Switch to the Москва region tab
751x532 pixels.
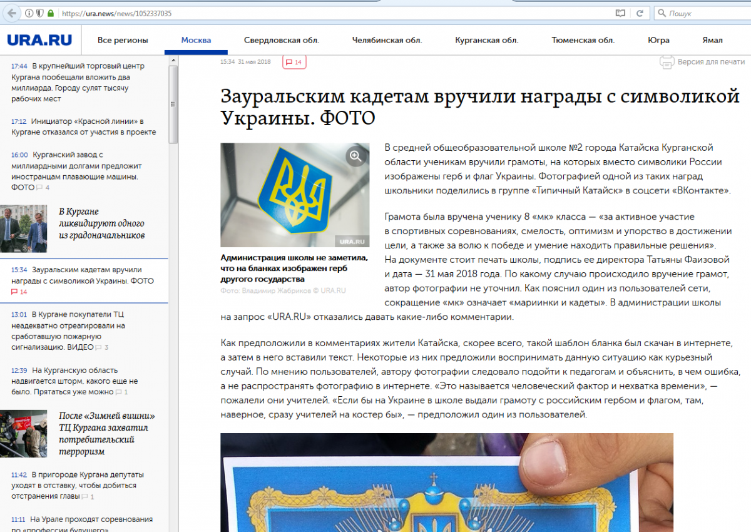coord(196,40)
